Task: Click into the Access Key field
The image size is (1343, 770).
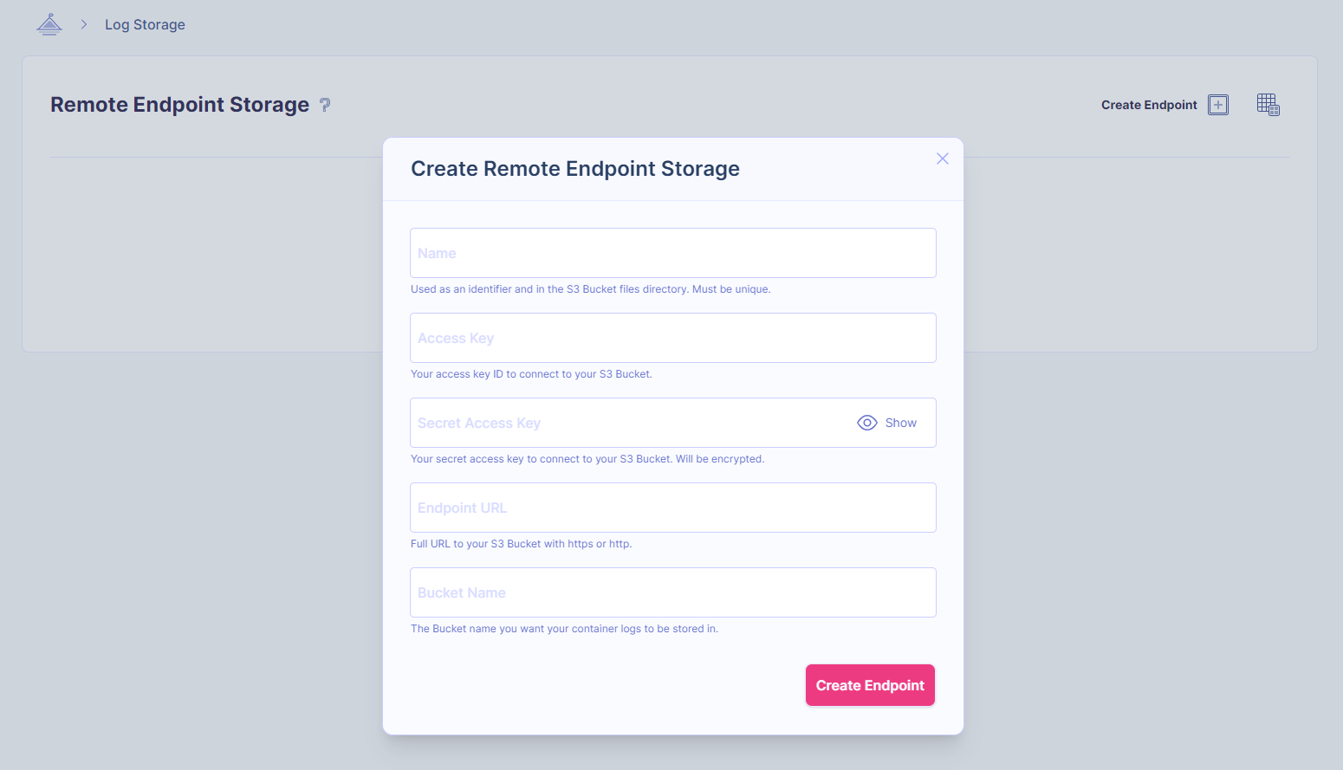Action: click(672, 338)
